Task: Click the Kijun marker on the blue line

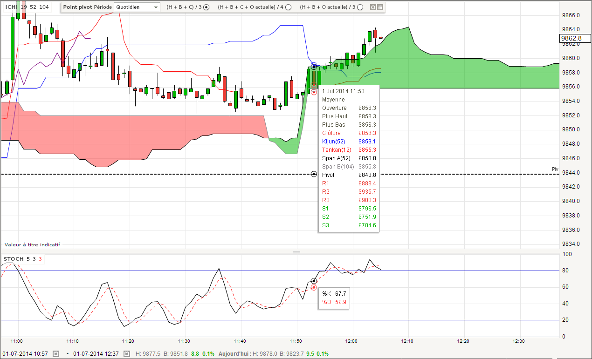Action: (x=314, y=66)
